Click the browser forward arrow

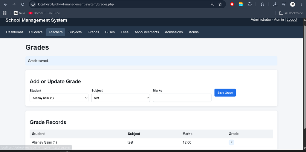coord(14,4)
